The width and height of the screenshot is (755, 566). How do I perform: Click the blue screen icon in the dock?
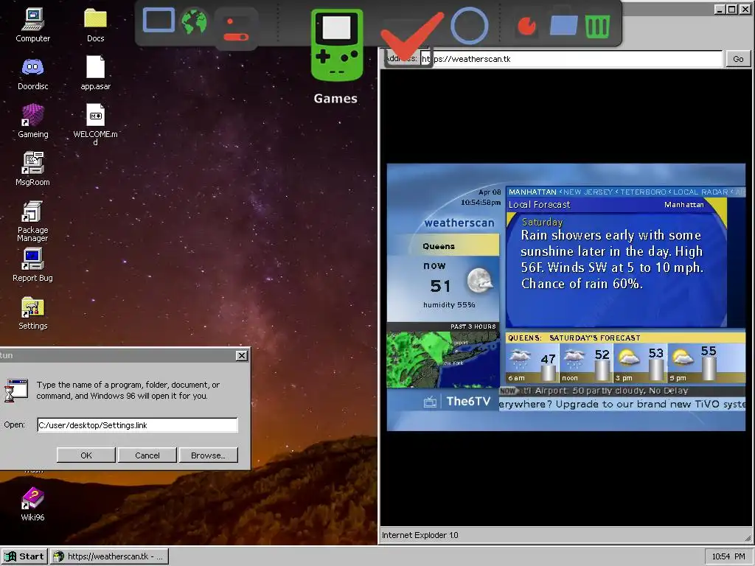click(159, 21)
